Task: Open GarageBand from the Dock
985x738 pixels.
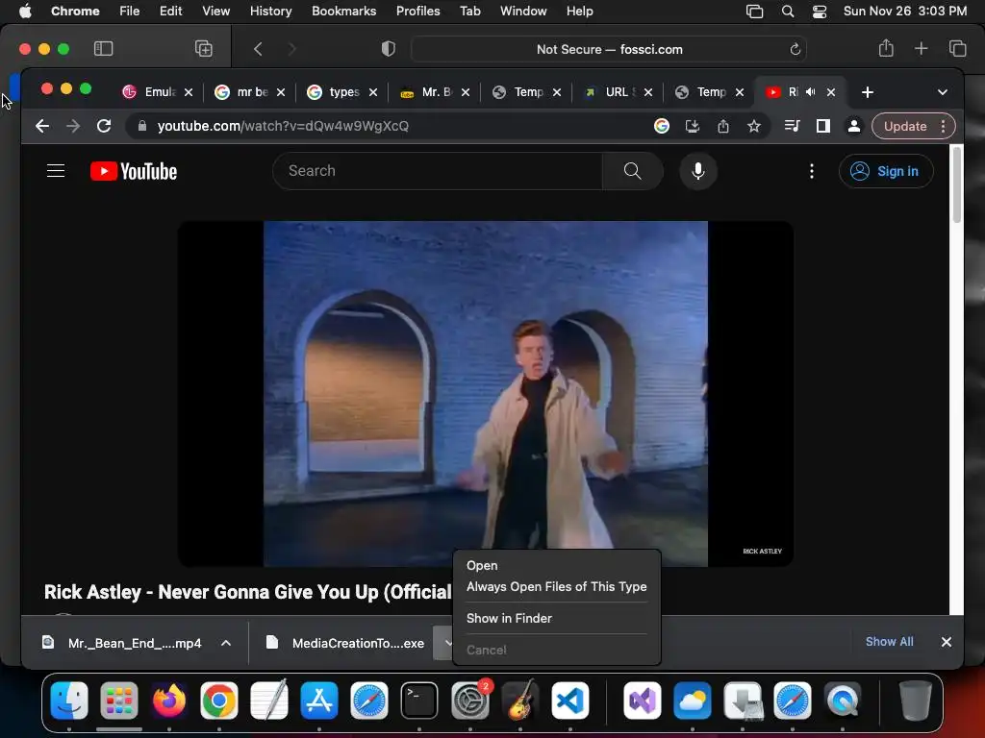Action: coord(520,701)
